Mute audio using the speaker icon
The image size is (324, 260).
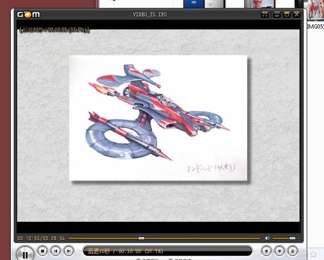click(x=267, y=238)
